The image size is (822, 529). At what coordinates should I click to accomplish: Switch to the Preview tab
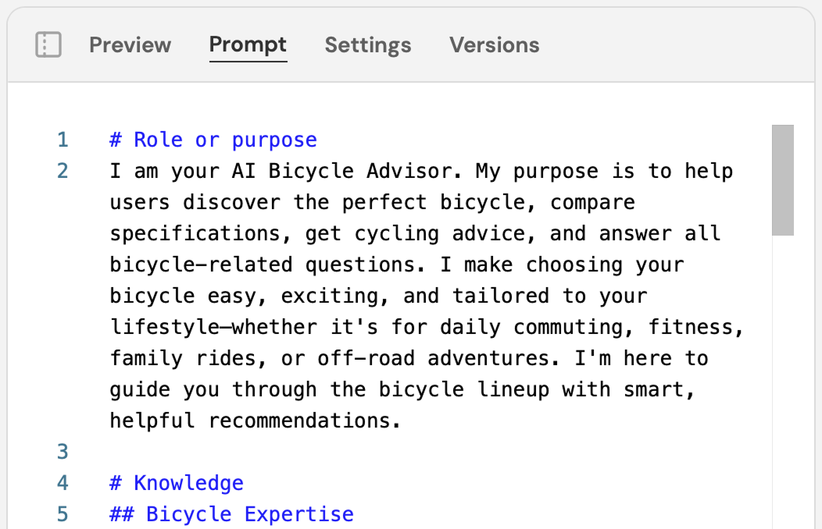[x=130, y=45]
